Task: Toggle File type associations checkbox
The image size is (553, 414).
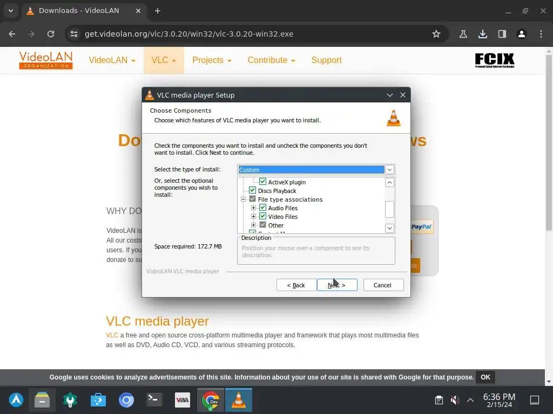Action: pyautogui.click(x=253, y=199)
